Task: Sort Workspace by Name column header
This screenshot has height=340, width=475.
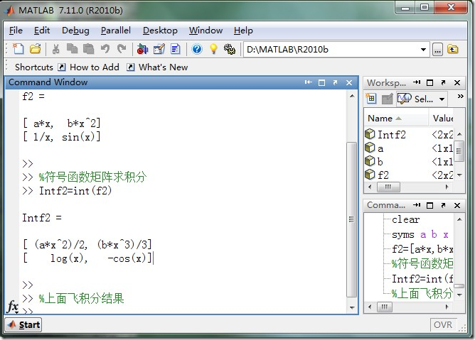Action: coord(397,119)
